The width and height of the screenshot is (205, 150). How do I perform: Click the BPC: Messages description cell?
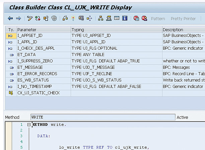(x=184, y=67)
